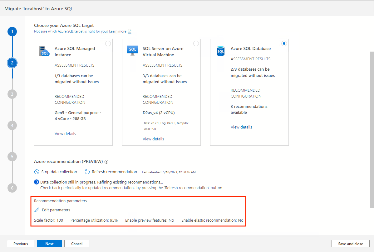Click the Edit parameters pencil icon
The height and width of the screenshot is (252, 374).
pos(37,210)
